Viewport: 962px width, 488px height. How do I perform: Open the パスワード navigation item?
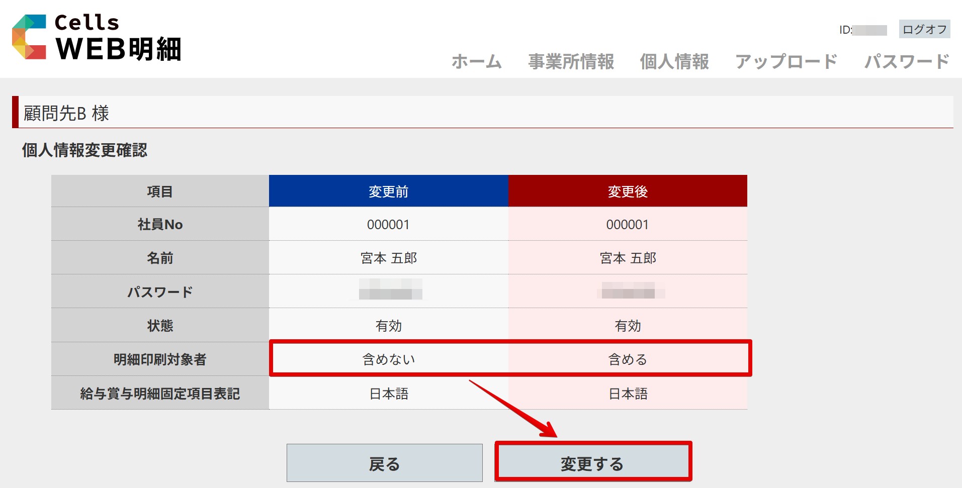pyautogui.click(x=906, y=62)
